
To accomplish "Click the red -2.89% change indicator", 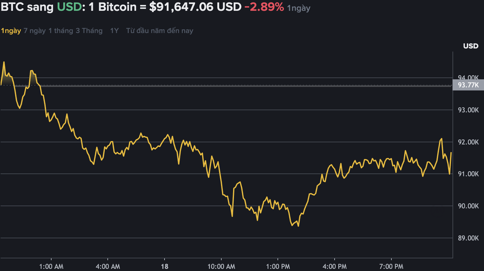I will click(x=265, y=7).
